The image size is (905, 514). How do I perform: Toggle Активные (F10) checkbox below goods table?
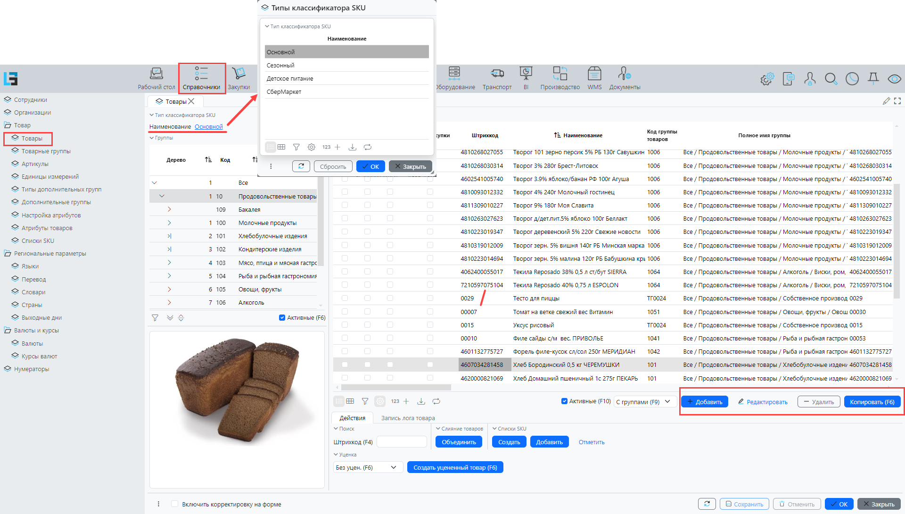coord(564,401)
